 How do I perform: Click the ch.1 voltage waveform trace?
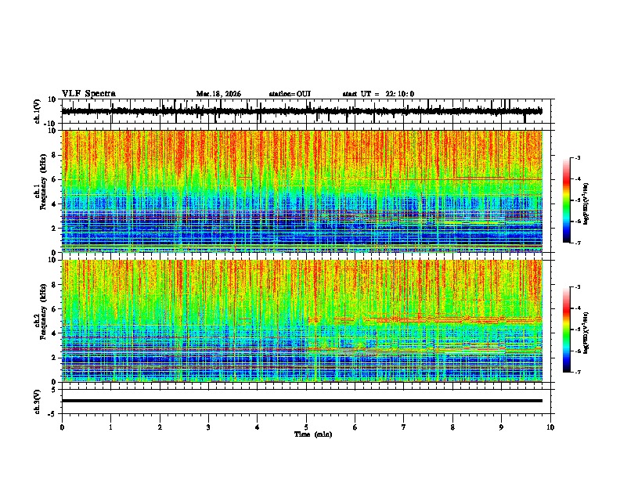click(x=301, y=111)
